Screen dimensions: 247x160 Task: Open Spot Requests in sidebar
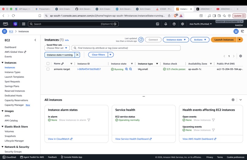[x=12, y=82]
